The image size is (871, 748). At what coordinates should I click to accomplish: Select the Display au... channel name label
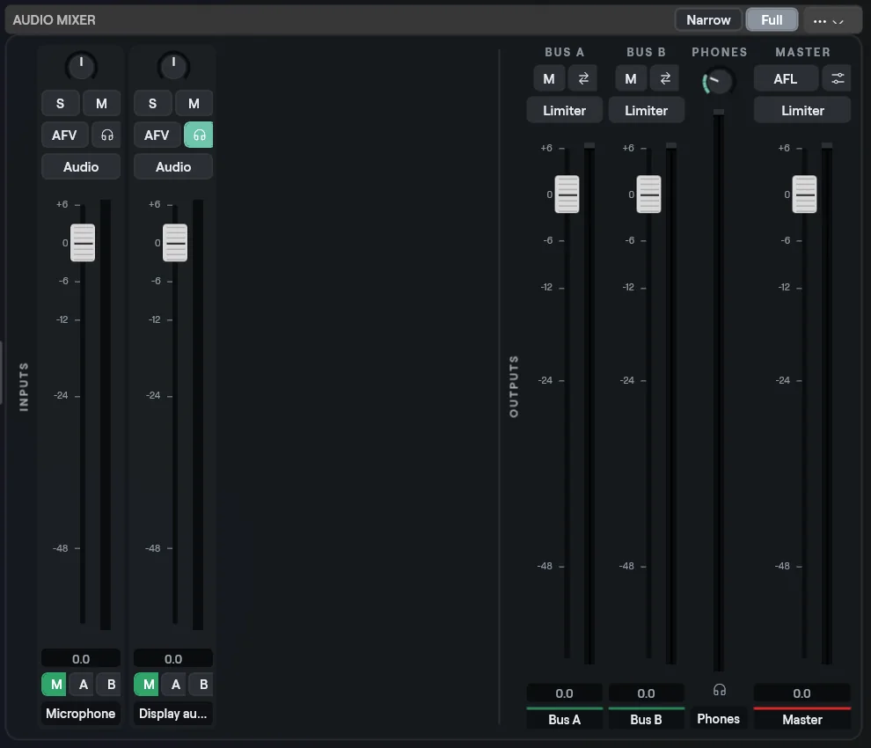tap(172, 714)
